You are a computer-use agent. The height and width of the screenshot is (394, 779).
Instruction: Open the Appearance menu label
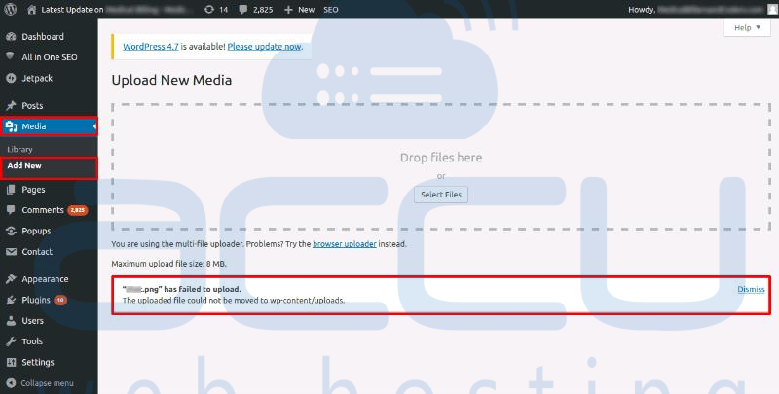pyautogui.click(x=45, y=279)
